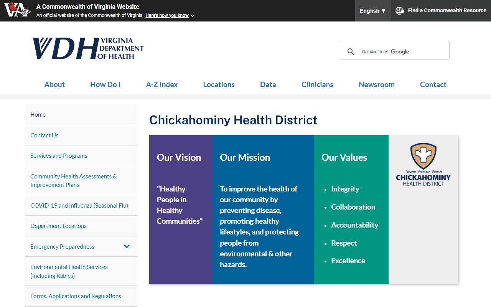Open the How Do I menu
The width and height of the screenshot is (491, 307).
point(105,84)
